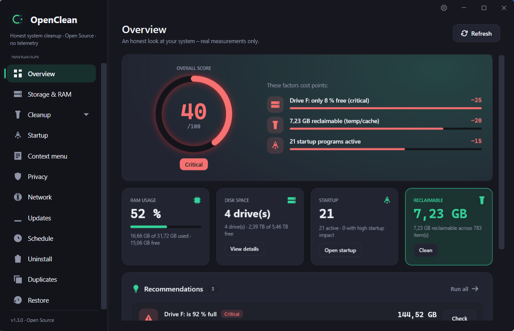Click Check for Drive F recommendation

point(460,317)
